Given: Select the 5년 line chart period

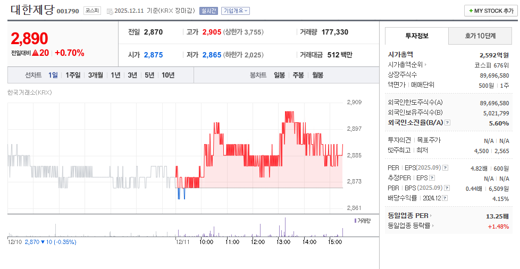Looking at the screenshot, I should 149,75.
